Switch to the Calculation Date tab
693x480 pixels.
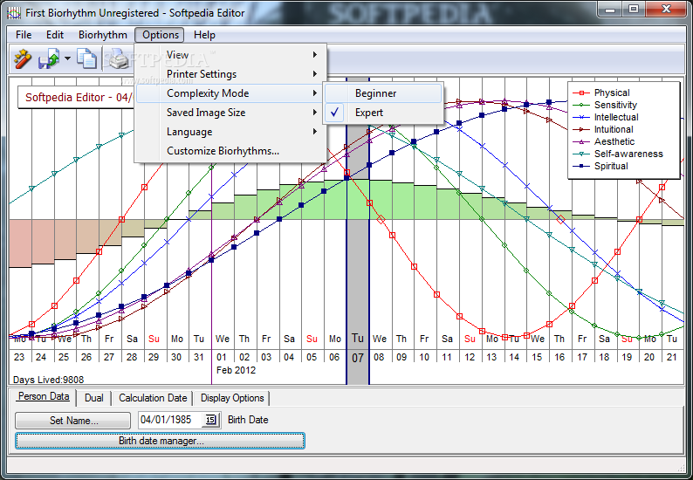click(x=153, y=398)
